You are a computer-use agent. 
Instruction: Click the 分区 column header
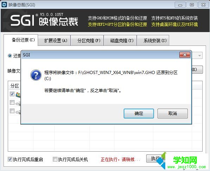14,86
